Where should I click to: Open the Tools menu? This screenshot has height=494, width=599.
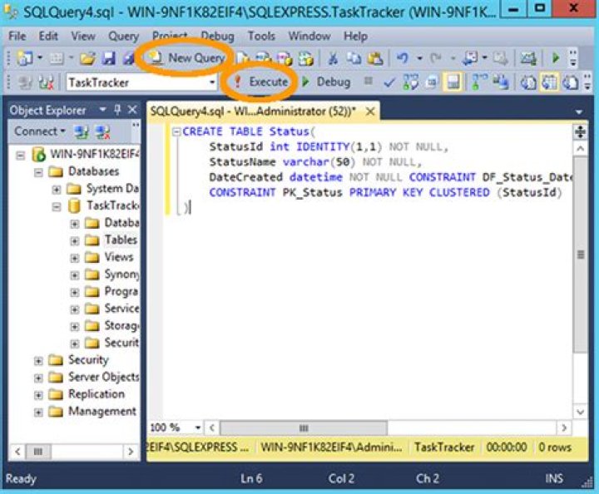pos(260,36)
